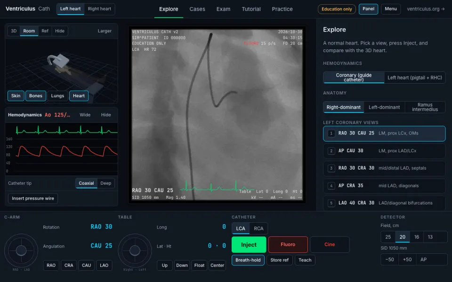Image resolution: width=452 pixels, height=282 pixels.
Task: Click the CAU angulation button
Action: coord(87,265)
